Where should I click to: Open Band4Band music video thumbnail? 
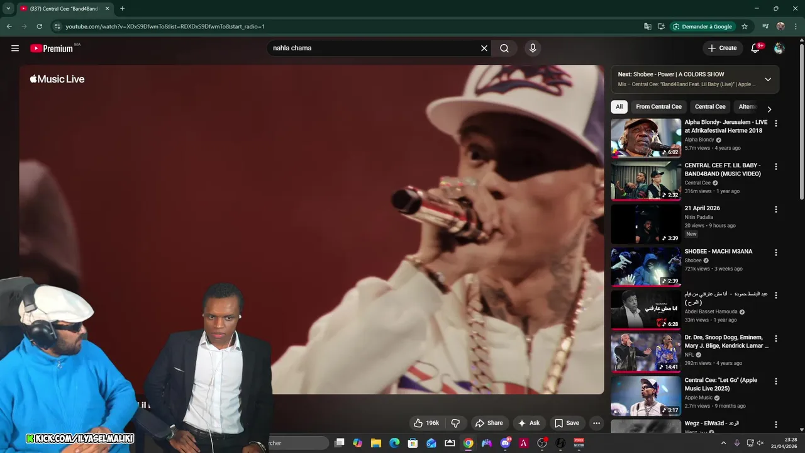coord(646,181)
